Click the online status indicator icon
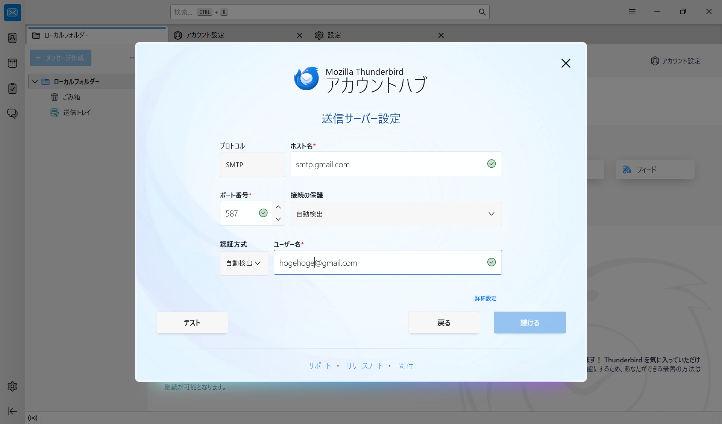722x424 pixels. [x=33, y=418]
